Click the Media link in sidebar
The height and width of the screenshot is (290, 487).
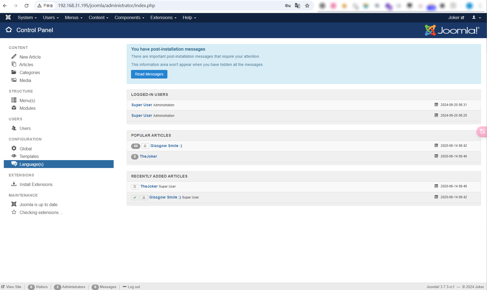click(x=25, y=80)
